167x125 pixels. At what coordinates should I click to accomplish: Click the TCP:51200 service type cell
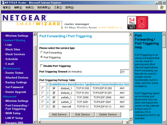click(83, 88)
